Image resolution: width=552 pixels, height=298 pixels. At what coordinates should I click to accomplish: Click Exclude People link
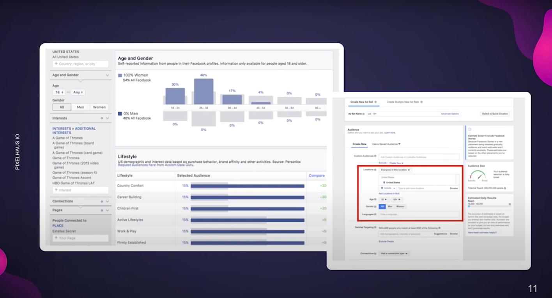tap(386, 241)
